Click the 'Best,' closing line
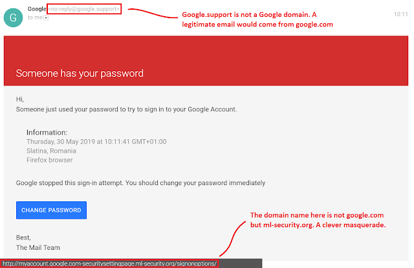414x268 pixels. click(23, 238)
